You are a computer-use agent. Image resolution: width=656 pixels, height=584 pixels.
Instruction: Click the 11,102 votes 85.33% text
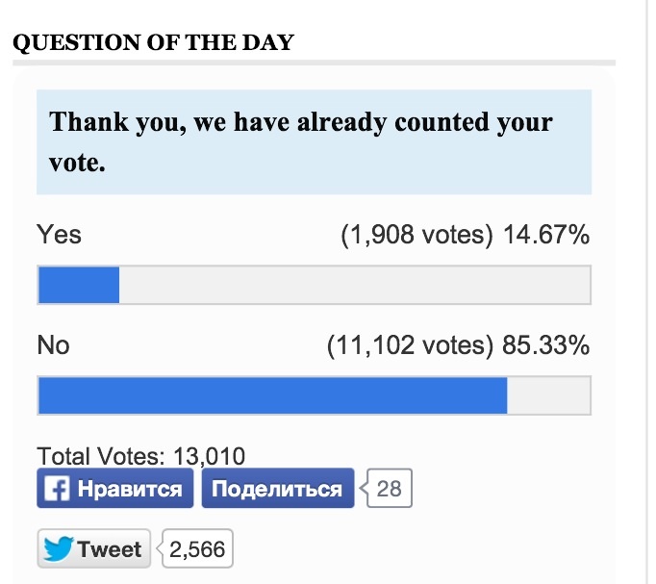(458, 345)
